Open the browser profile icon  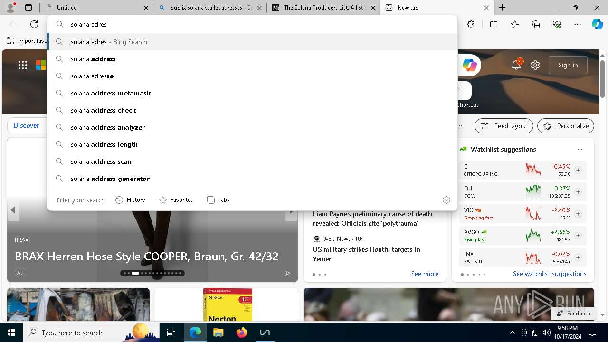coord(10,7)
